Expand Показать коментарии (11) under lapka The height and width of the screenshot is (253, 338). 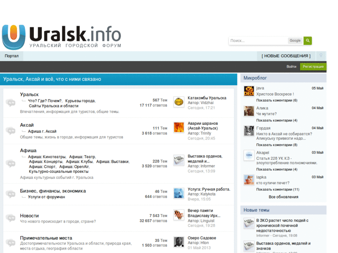click(278, 189)
